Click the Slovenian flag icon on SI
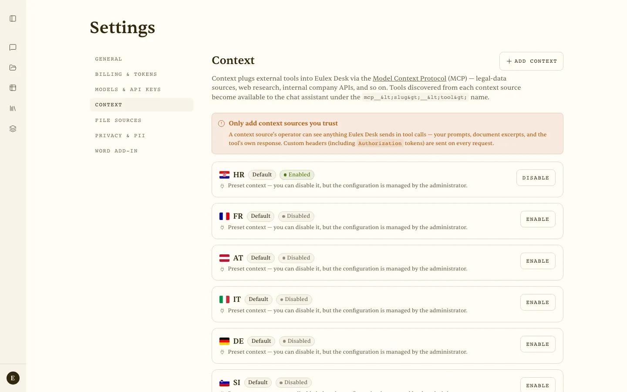627x392 pixels. tap(224, 383)
